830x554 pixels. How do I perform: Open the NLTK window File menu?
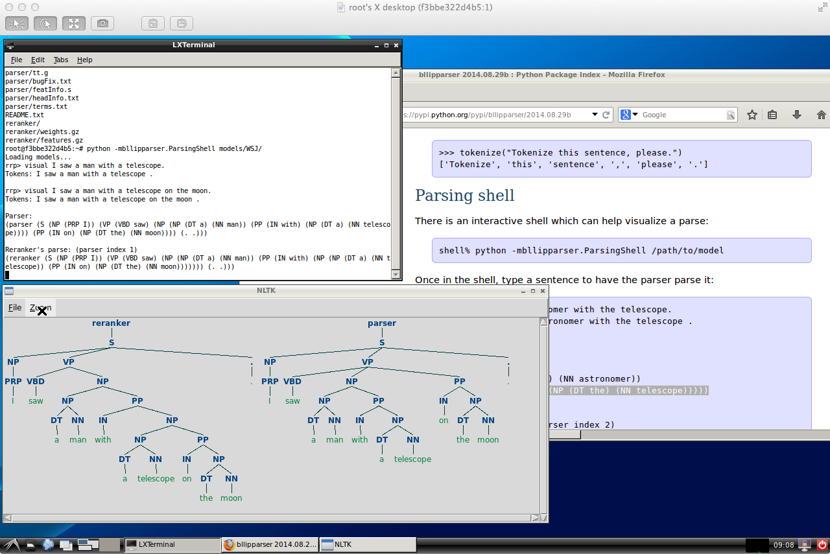coord(15,308)
